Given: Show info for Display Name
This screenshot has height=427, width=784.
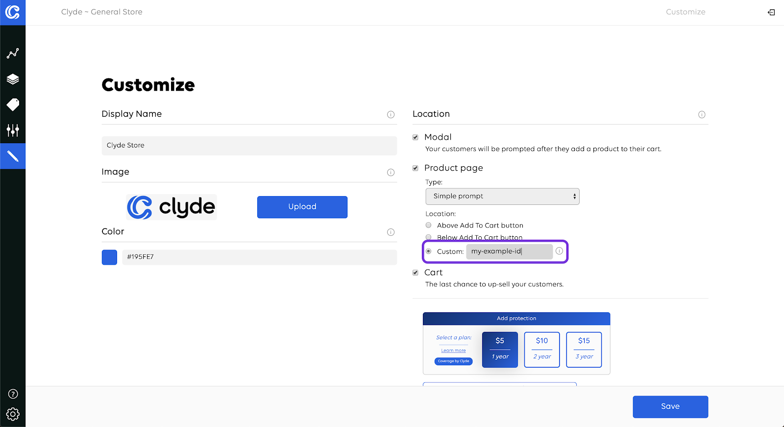Looking at the screenshot, I should [391, 115].
